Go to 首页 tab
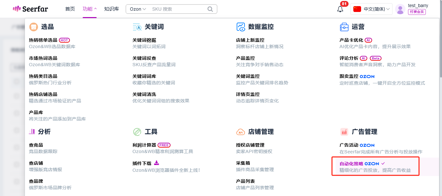The image size is (442, 196). pos(70,9)
